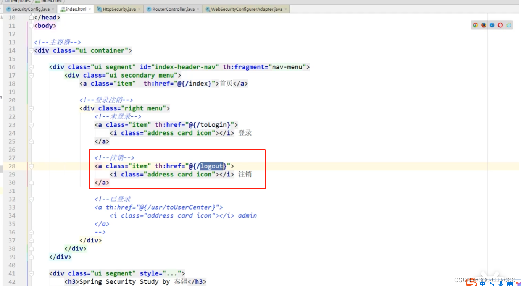Close the RouterController.java tab
The height and width of the screenshot is (286, 521).
click(198, 9)
